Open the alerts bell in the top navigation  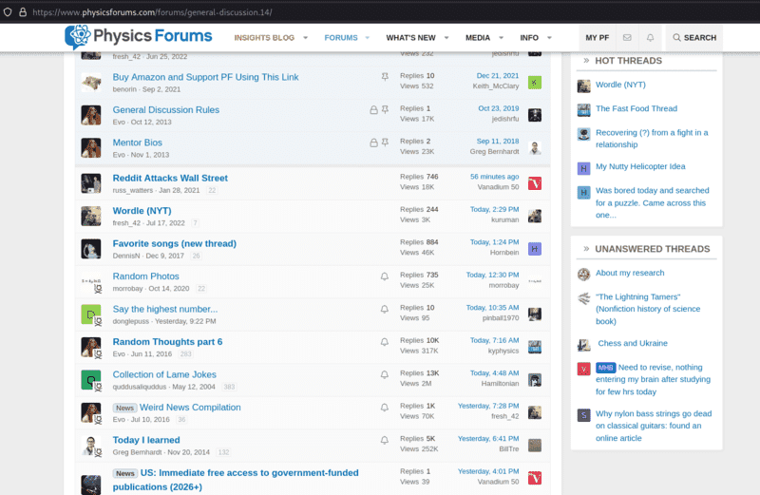point(651,37)
